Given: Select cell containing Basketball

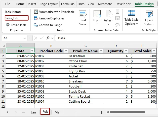Looking at the screenshot, I should point(86,56).
